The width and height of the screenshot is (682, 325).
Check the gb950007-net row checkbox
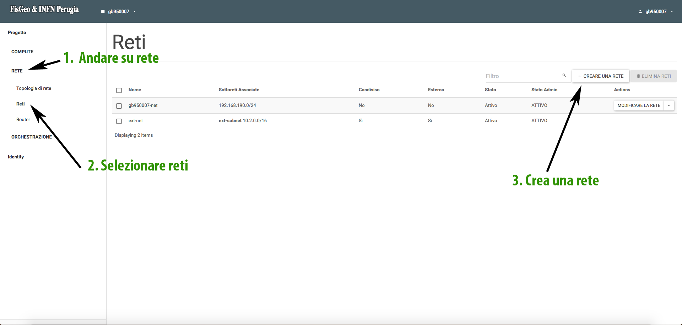coord(119,106)
